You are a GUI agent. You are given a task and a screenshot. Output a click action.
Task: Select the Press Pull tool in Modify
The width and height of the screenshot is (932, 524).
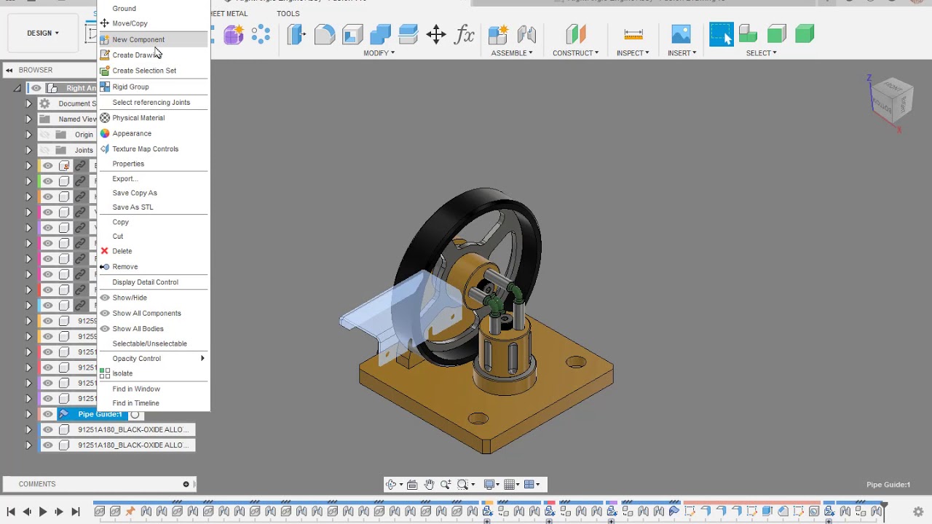tap(296, 34)
